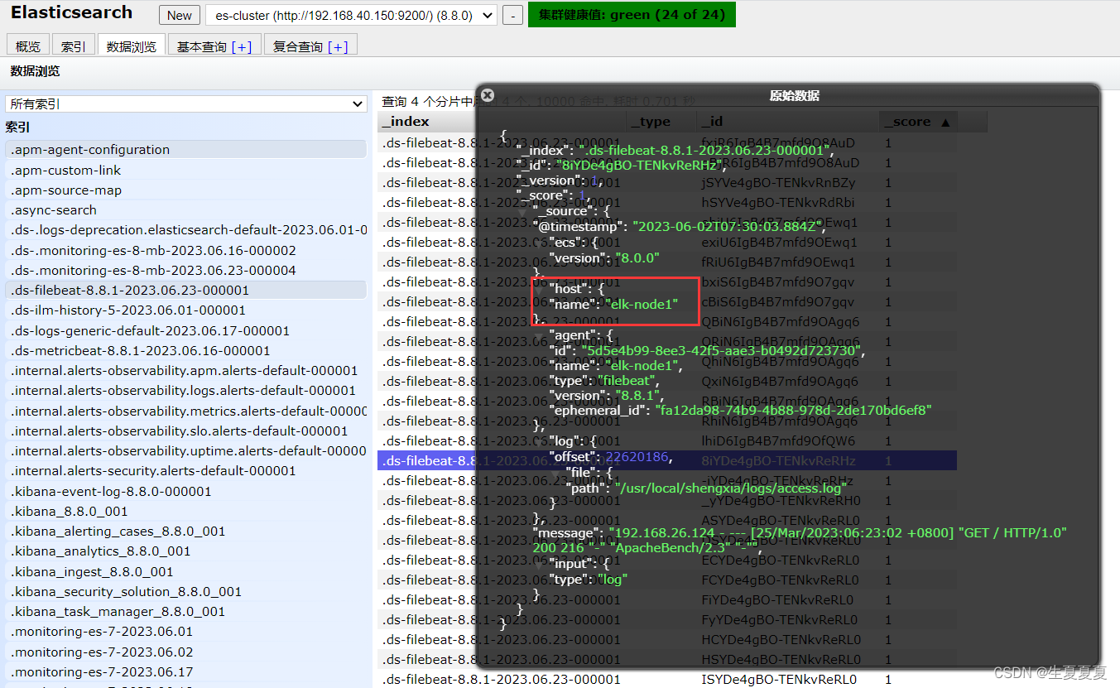Open the es-cluster connection dropdown
This screenshot has height=688, width=1120.
(x=351, y=15)
